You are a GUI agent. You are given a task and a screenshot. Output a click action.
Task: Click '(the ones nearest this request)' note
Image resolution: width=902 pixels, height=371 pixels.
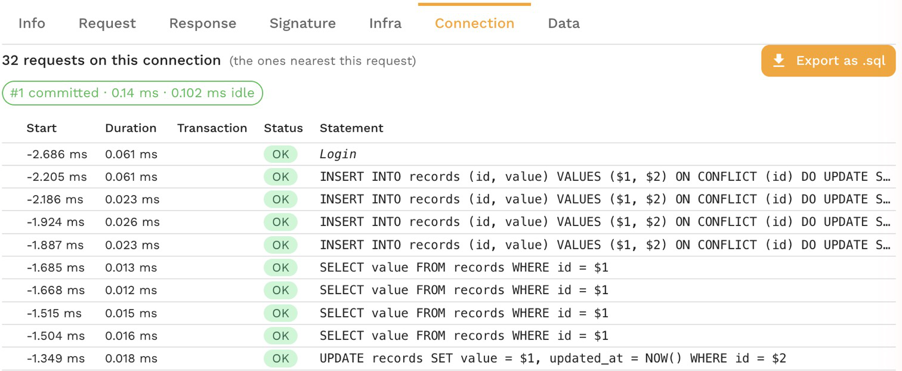point(323,61)
